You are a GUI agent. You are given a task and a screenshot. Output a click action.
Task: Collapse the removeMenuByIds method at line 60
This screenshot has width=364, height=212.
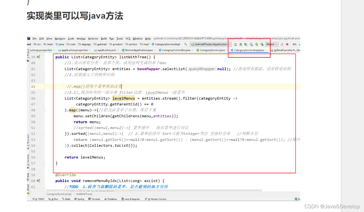click(45, 181)
